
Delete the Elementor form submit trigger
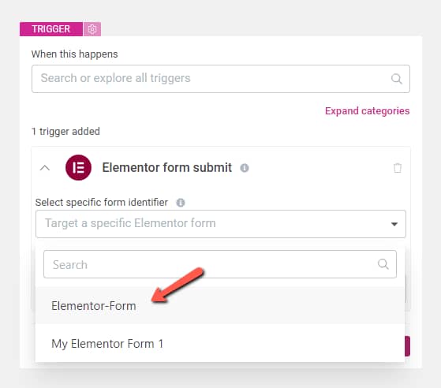[x=398, y=168]
